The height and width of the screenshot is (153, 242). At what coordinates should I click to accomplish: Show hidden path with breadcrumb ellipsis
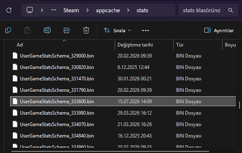[54, 10]
